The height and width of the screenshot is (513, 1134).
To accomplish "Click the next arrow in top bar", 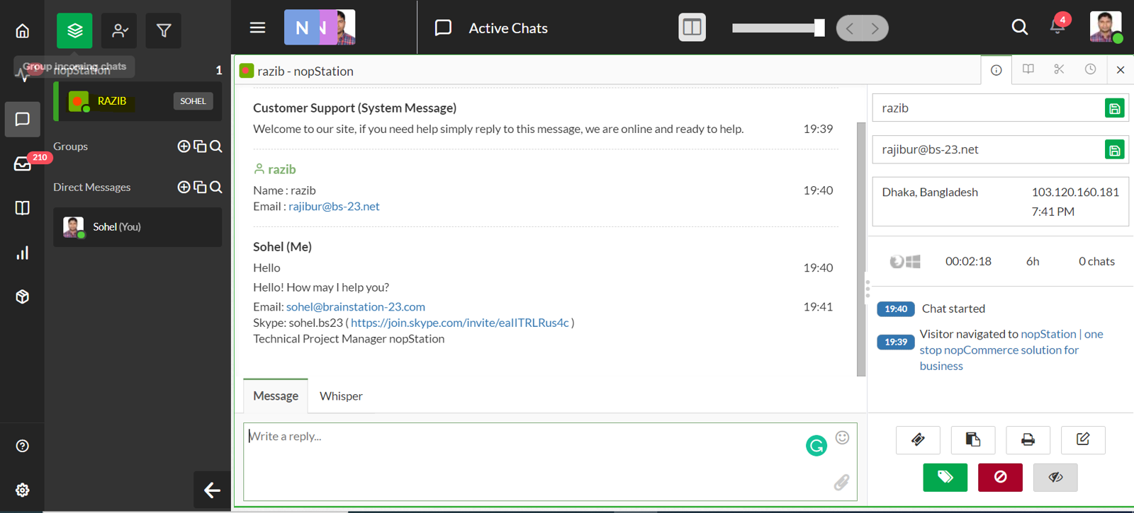I will [x=875, y=28].
